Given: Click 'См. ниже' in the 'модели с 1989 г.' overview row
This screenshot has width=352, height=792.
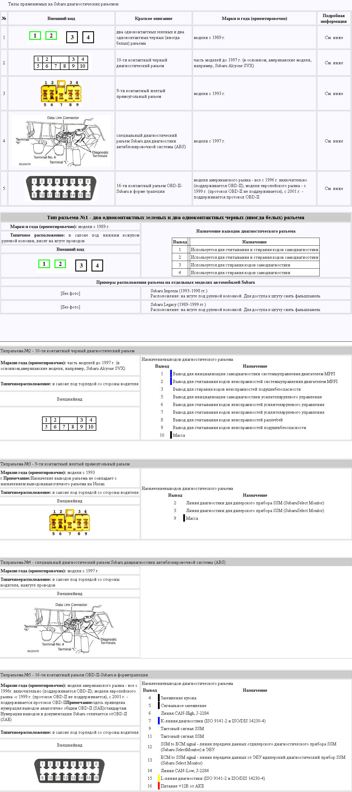Looking at the screenshot, I should pyautogui.click(x=334, y=38).
